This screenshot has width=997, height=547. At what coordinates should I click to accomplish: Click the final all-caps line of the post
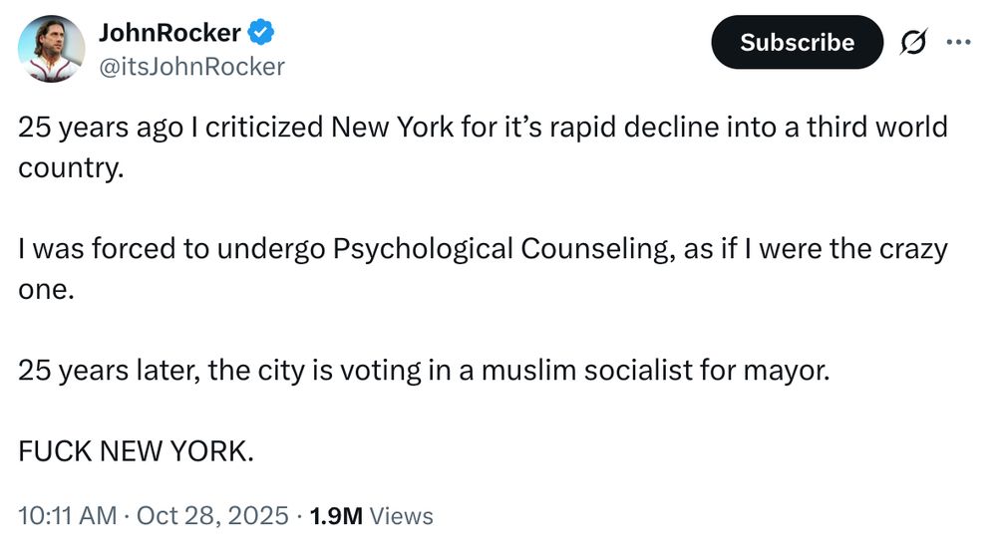(x=137, y=450)
